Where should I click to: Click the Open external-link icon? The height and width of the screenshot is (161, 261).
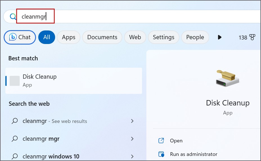point(161,141)
